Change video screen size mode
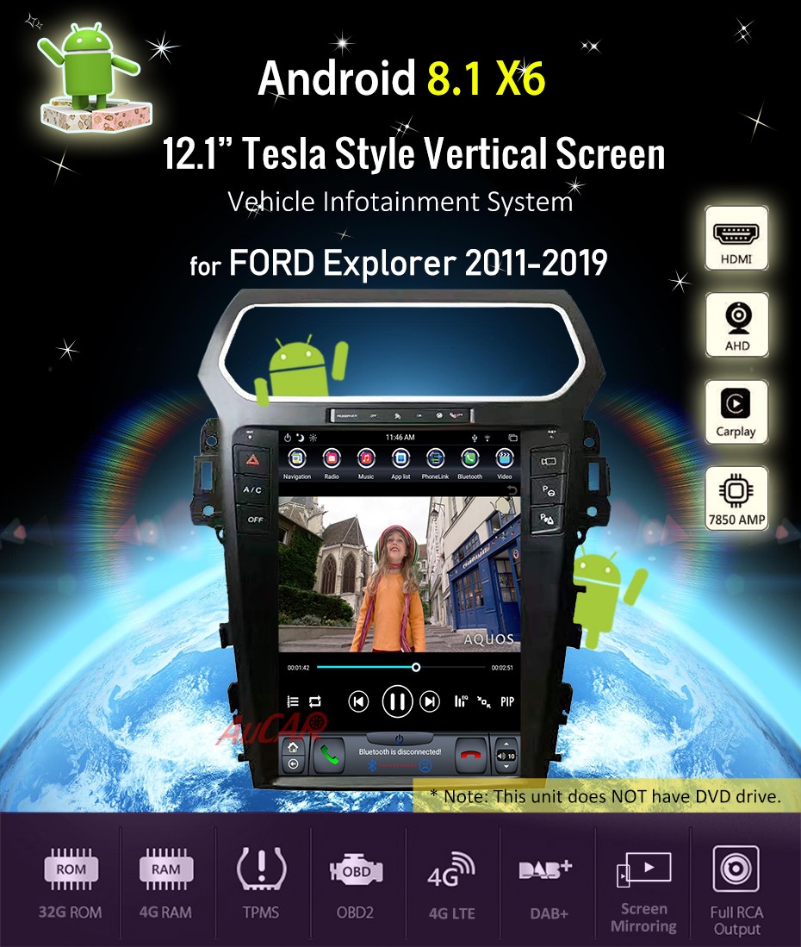The width and height of the screenshot is (801, 947). [484, 701]
